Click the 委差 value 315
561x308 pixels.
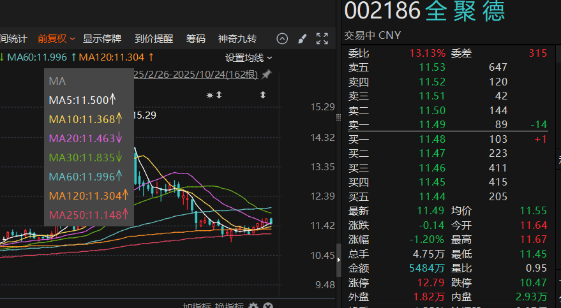(x=538, y=53)
